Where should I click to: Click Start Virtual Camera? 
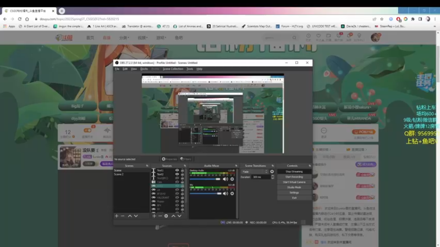[294, 182]
